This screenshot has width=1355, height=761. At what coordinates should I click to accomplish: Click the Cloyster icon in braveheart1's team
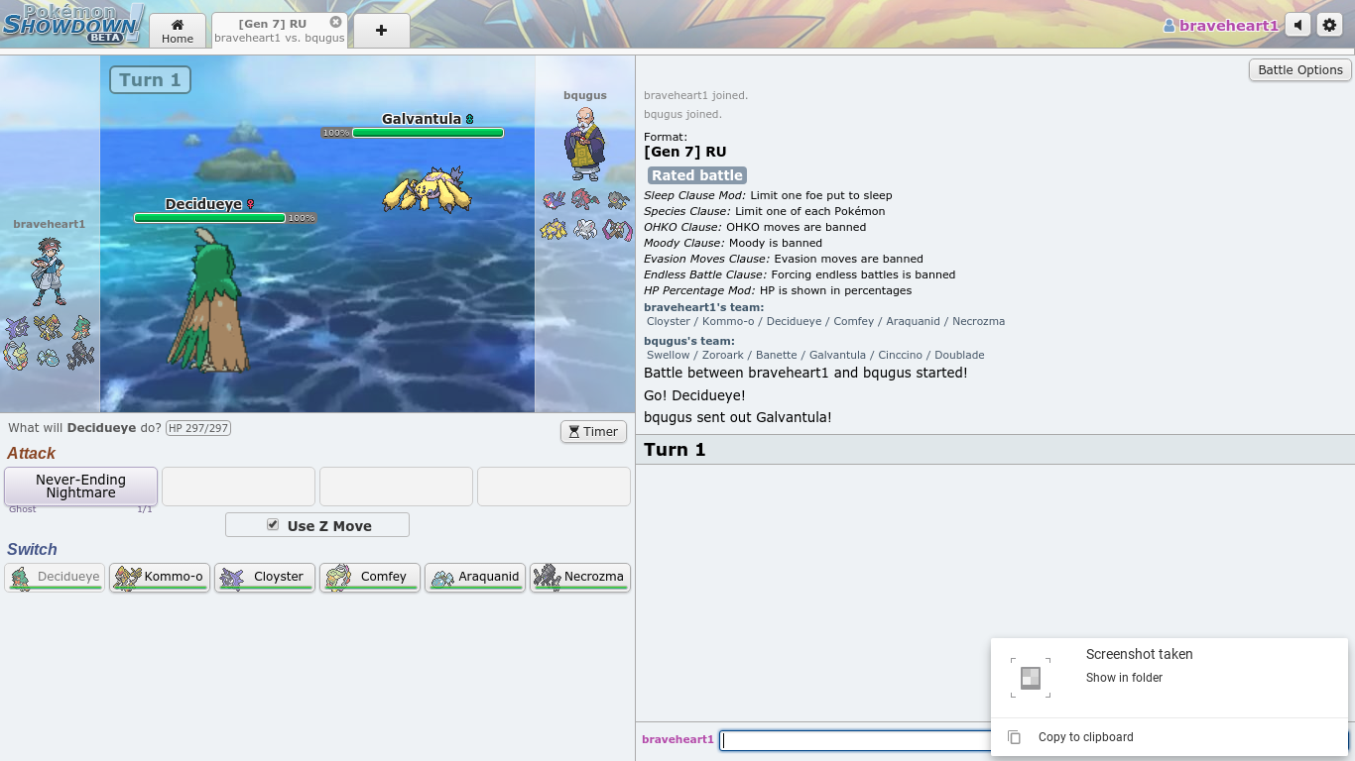point(17,327)
